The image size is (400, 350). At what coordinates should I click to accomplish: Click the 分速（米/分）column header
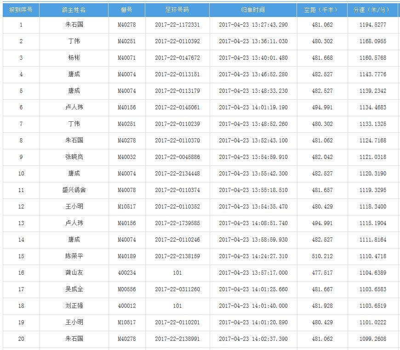click(x=372, y=10)
